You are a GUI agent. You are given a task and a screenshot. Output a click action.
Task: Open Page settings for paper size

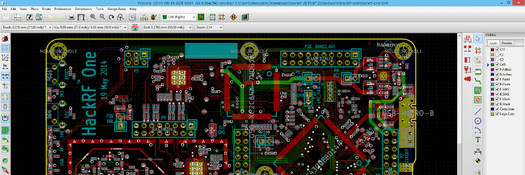pyautogui.click(x=17, y=17)
